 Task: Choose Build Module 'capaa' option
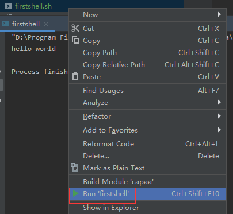pyautogui.click(x=147, y=181)
